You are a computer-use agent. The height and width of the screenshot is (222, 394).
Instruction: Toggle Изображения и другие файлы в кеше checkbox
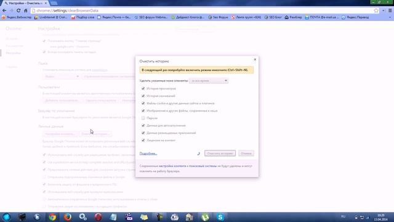tap(143, 110)
